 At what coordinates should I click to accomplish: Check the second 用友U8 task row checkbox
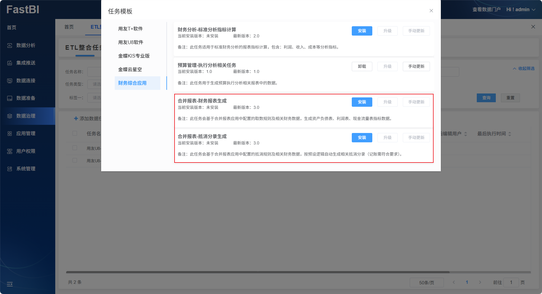coord(75,160)
